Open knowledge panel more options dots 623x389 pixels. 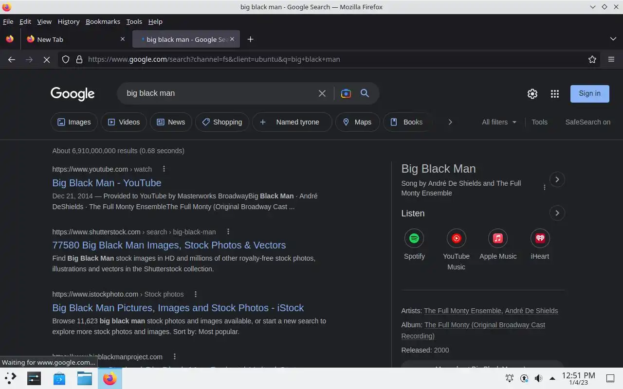coord(545,187)
